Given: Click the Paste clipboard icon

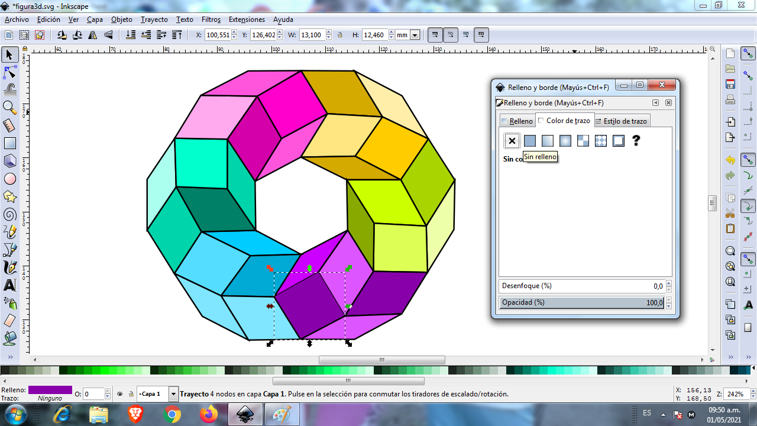Looking at the screenshot, I should pos(730,229).
